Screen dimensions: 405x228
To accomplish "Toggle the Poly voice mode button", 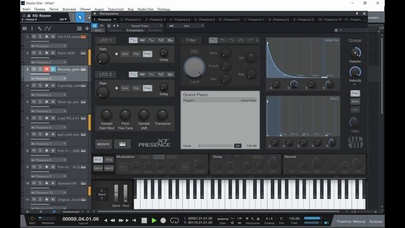I will coord(355,93).
